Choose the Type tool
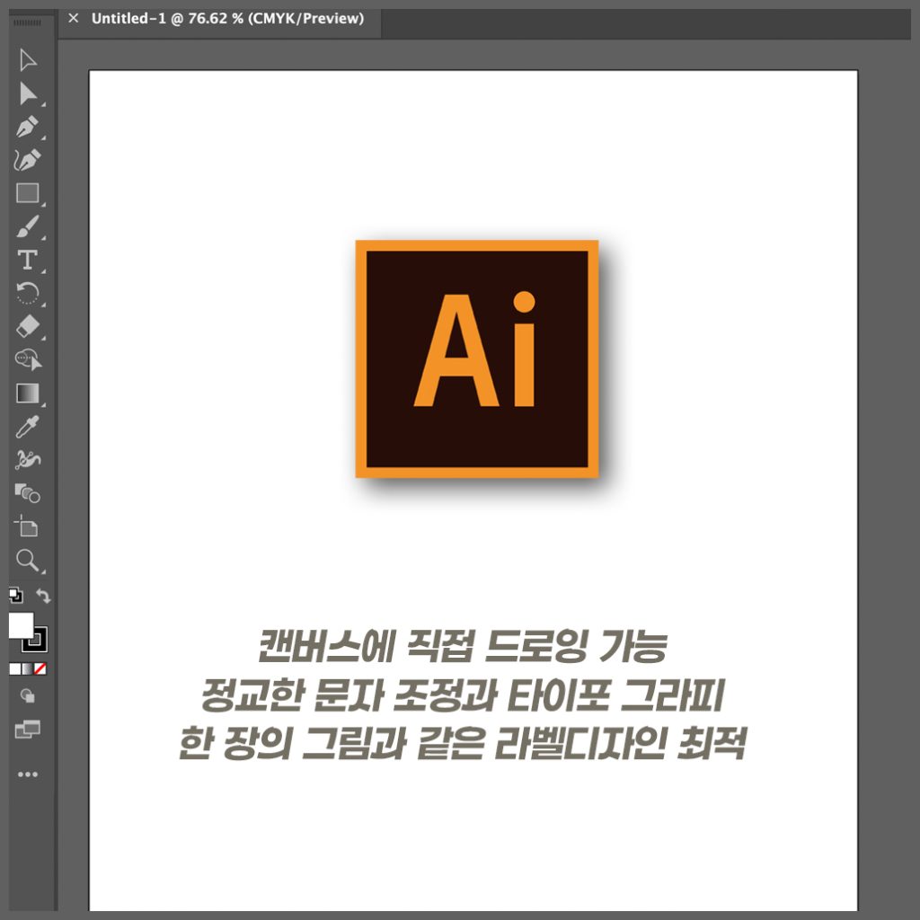The width and height of the screenshot is (920, 920). coord(28,260)
